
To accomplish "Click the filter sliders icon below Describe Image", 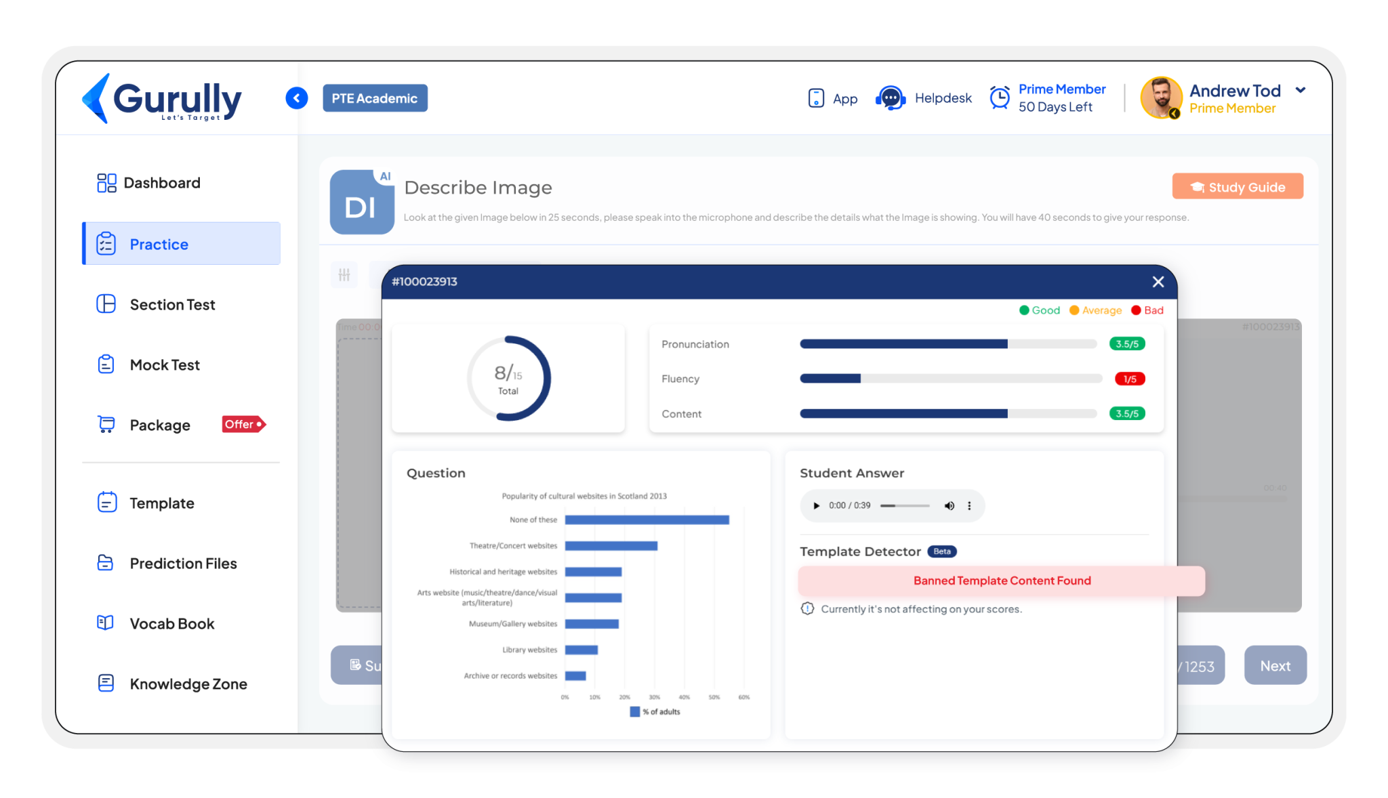I will (x=344, y=275).
